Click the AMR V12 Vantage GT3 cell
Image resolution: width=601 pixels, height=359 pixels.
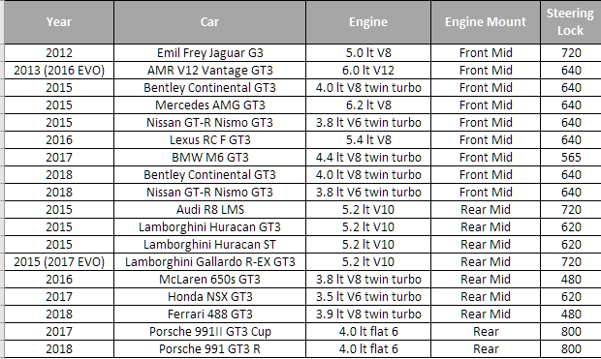point(209,71)
